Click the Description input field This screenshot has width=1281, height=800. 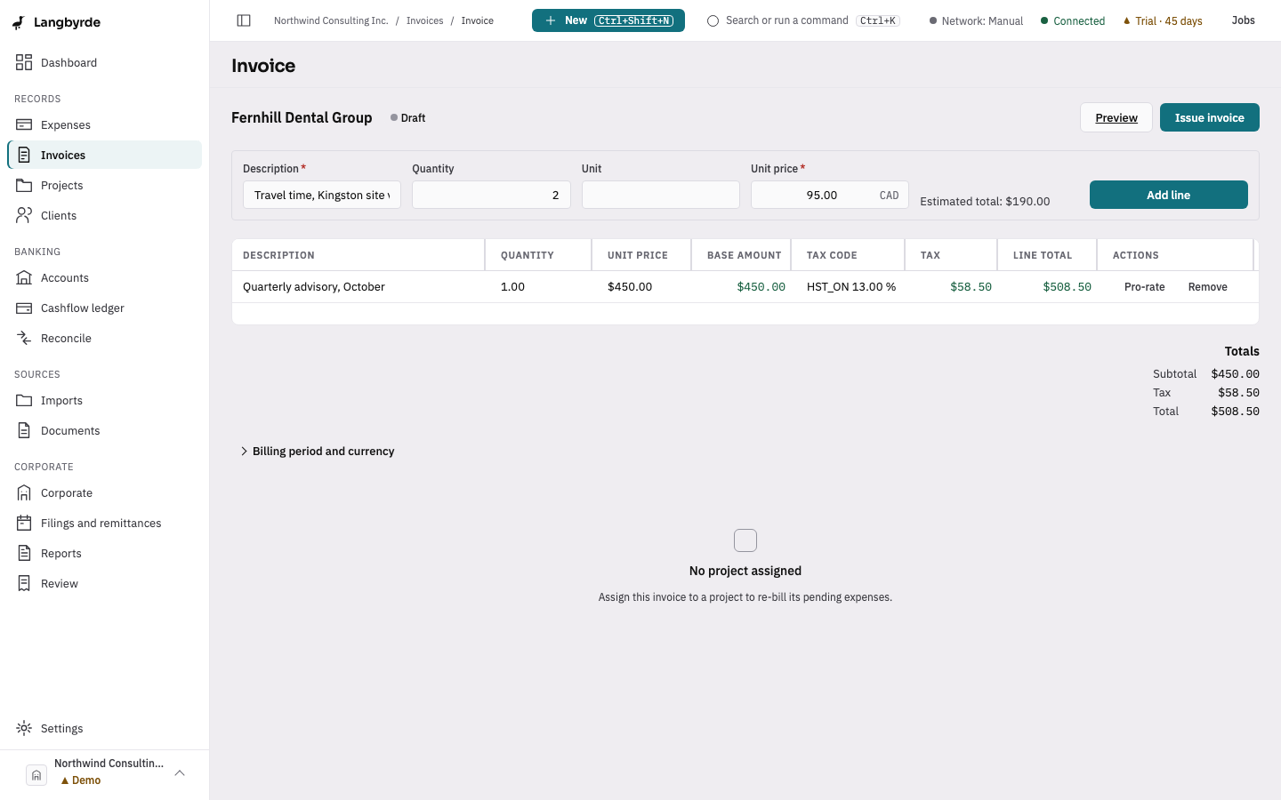pyautogui.click(x=322, y=195)
